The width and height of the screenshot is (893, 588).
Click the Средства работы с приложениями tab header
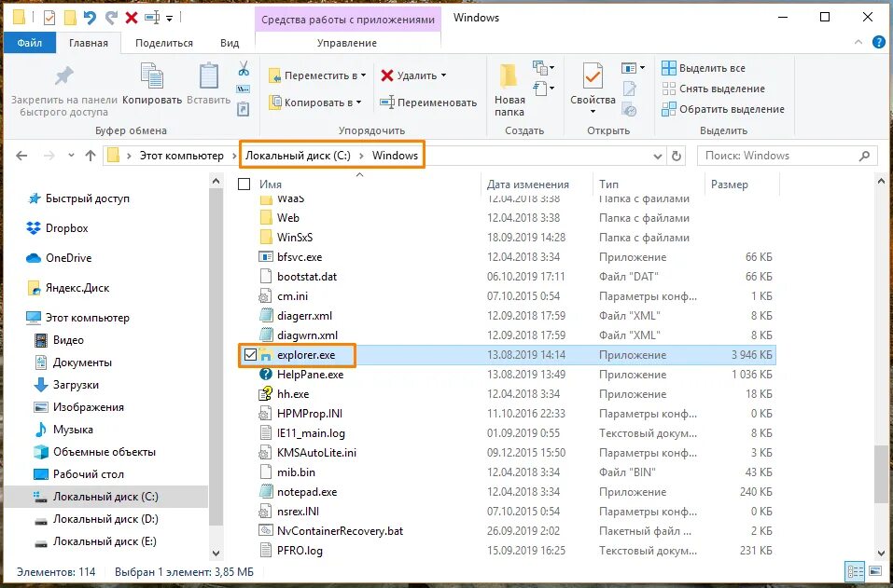tap(348, 20)
